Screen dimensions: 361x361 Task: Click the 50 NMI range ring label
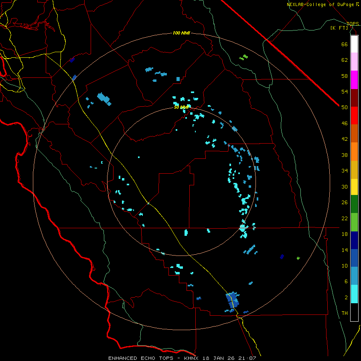click(x=181, y=107)
